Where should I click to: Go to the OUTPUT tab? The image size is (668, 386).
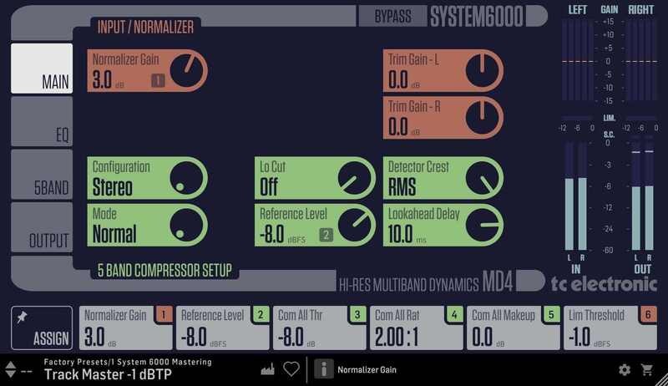[42, 227]
